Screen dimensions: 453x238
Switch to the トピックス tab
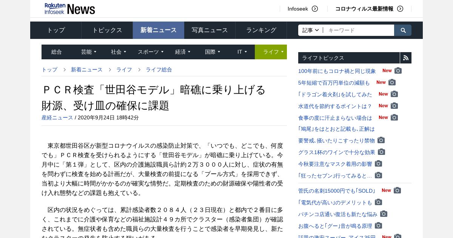click(107, 30)
